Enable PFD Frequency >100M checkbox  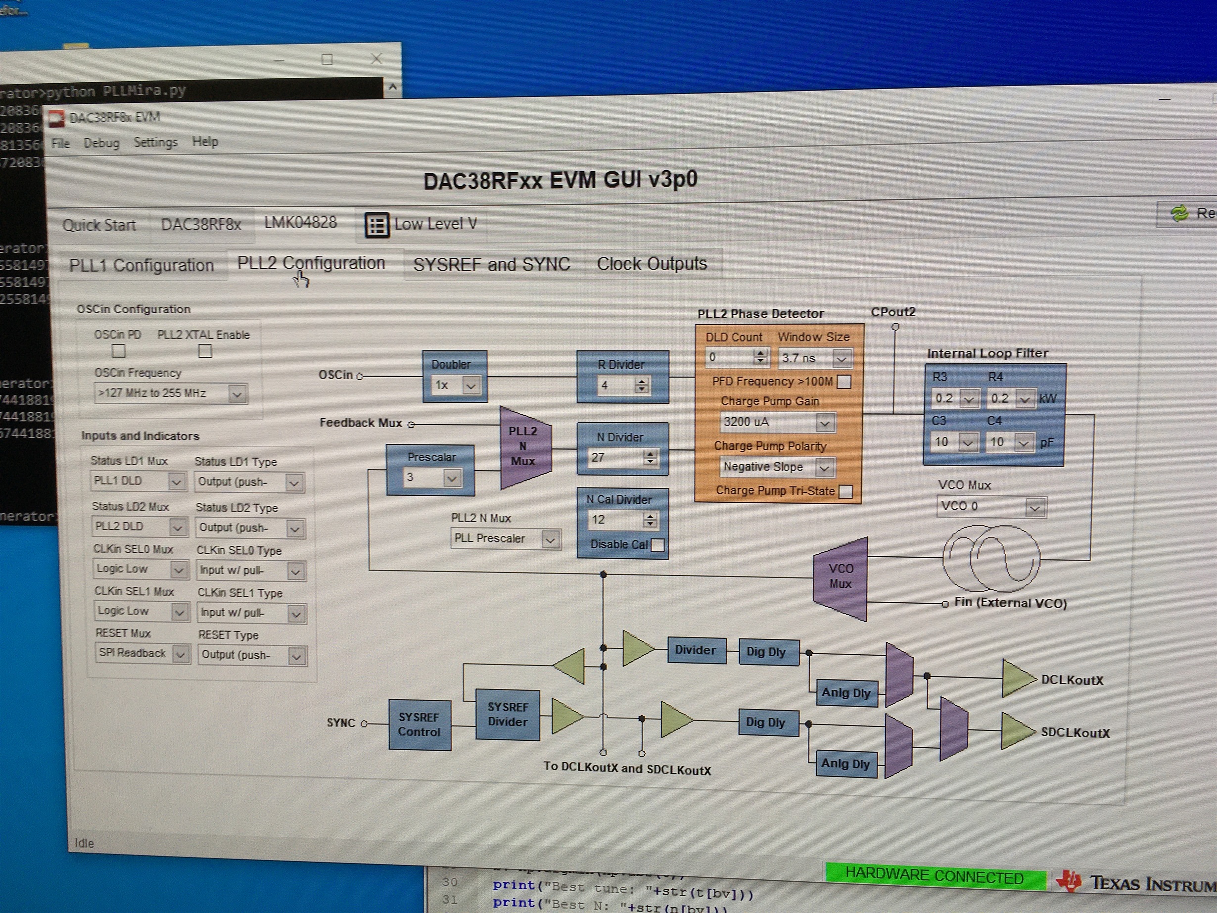[x=844, y=382]
